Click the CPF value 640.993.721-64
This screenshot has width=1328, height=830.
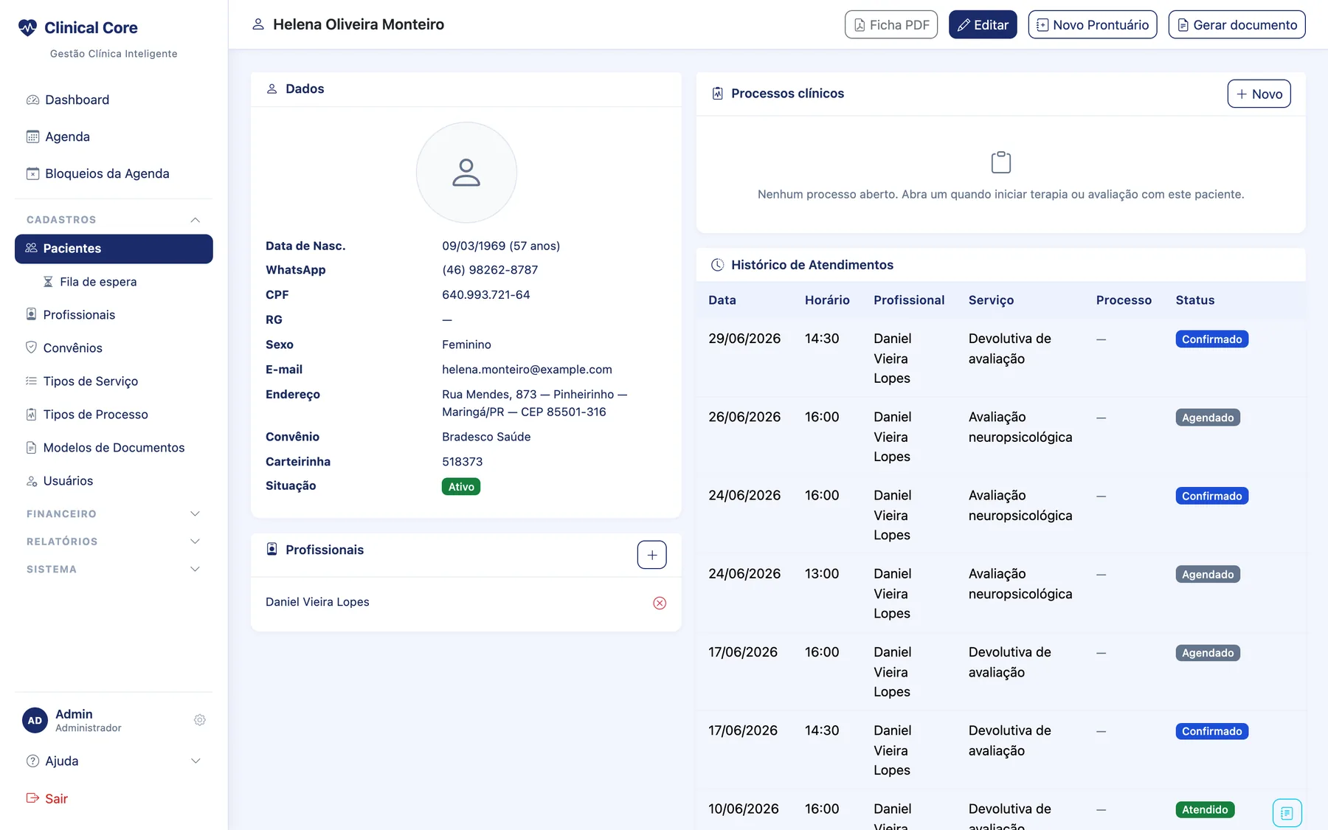click(x=485, y=294)
